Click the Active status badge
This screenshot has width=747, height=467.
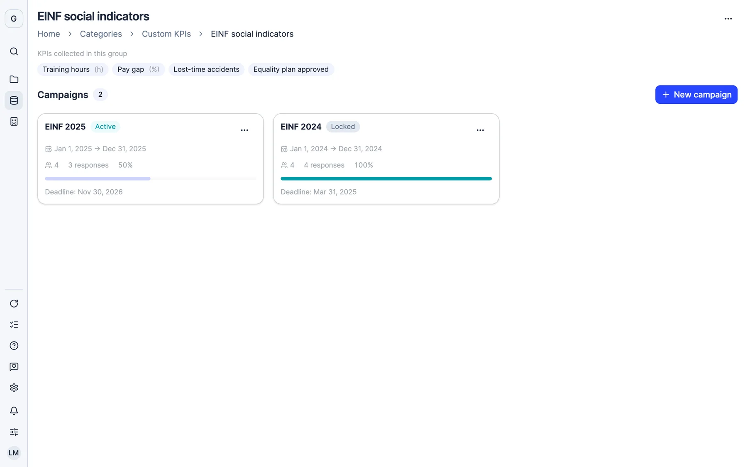(105, 127)
